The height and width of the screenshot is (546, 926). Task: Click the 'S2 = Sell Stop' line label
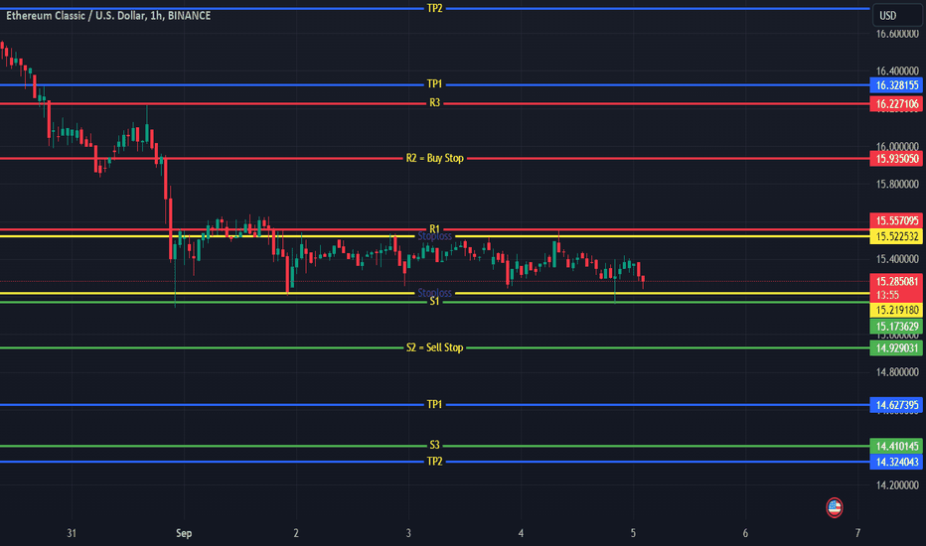click(434, 347)
